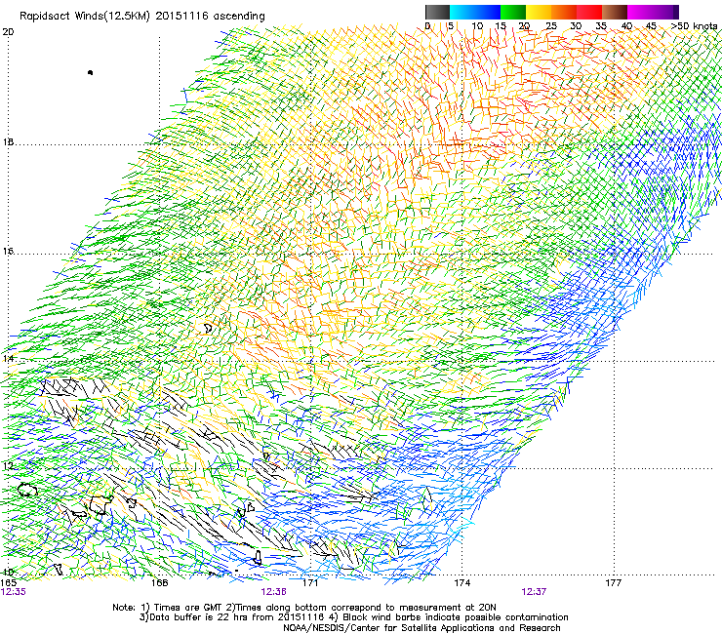The height and width of the screenshot is (634, 722).
Task: Click the latitude label 20
Action: coord(8,32)
